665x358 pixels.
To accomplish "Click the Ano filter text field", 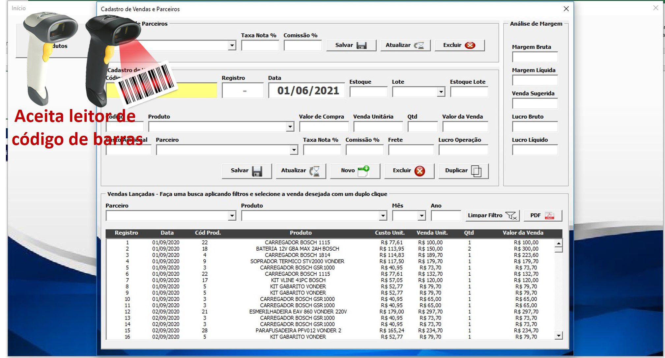I will coord(446,216).
